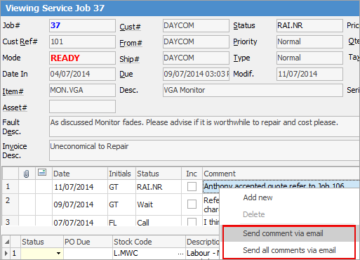Viewport: 360px width, 260px height.
Task: Click the Asset# label link
Action: click(x=15, y=108)
